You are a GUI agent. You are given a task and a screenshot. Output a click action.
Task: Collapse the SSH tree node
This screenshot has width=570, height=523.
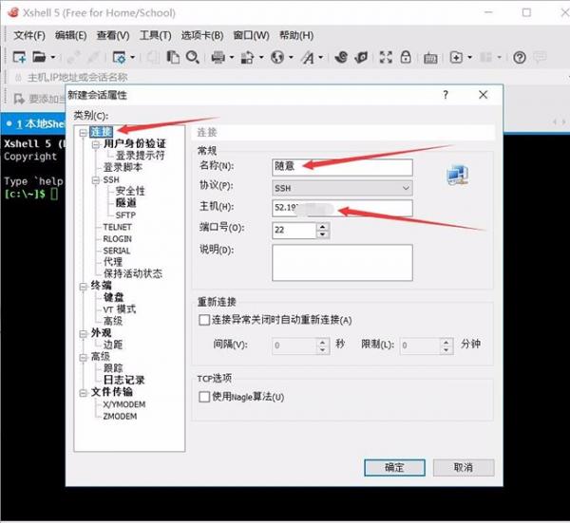pos(96,180)
